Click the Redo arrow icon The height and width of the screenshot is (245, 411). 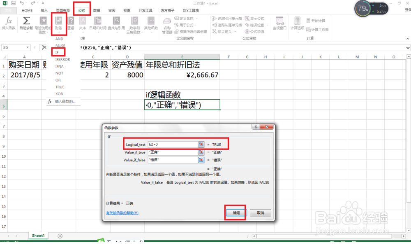(x=33, y=3)
